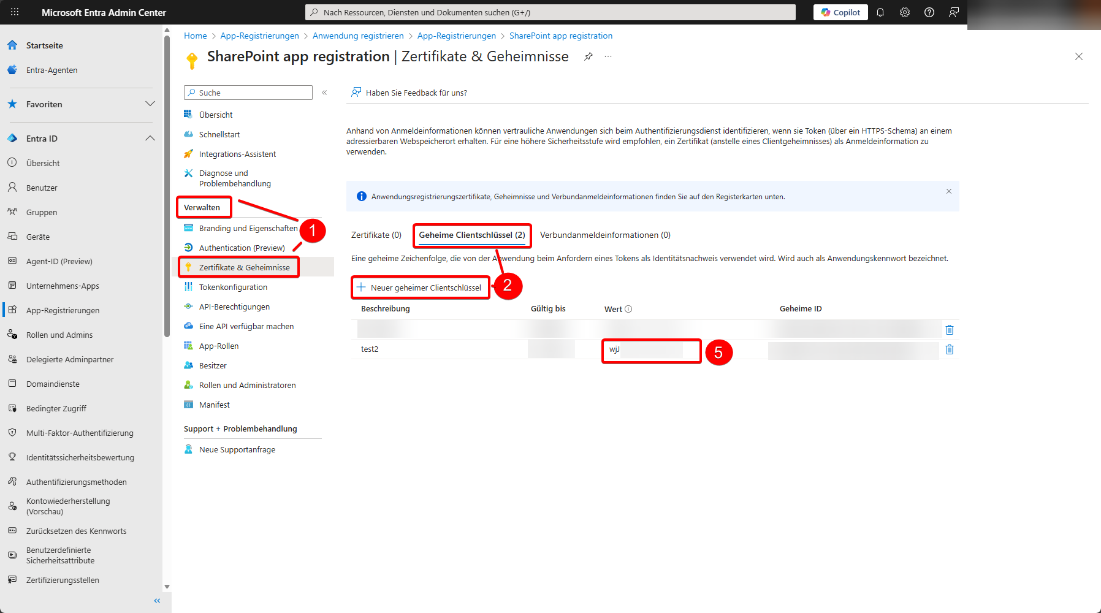
Task: Click the help question mark icon
Action: 929,12
